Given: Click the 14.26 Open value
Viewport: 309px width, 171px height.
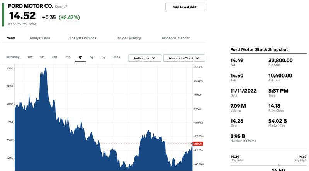Looking at the screenshot, I should (x=237, y=121).
